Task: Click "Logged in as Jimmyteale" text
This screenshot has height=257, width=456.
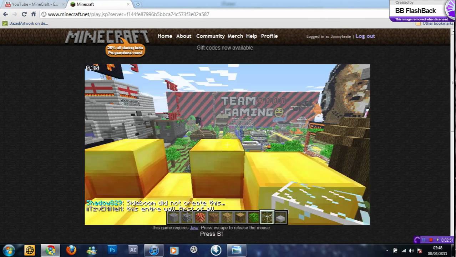Action: coord(329,36)
